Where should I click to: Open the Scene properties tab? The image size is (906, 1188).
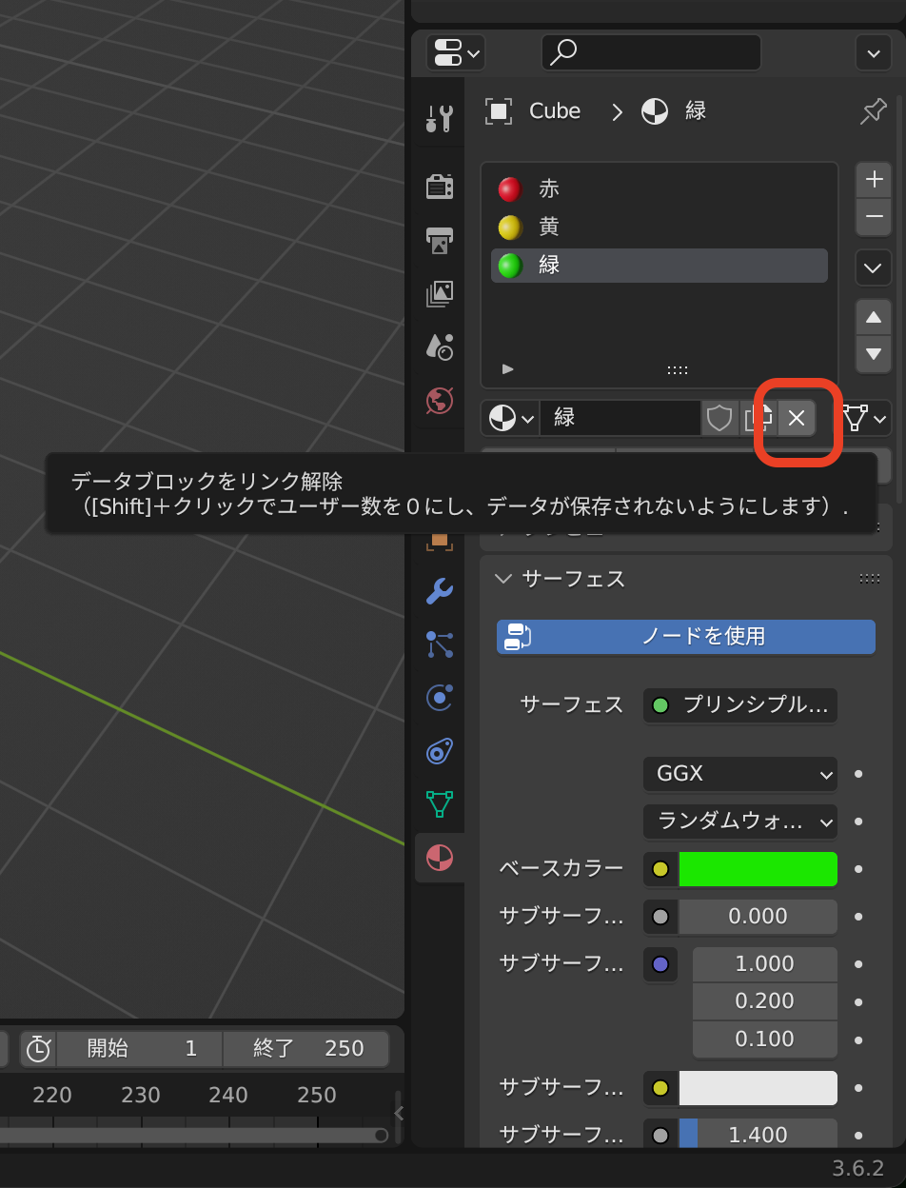(x=440, y=346)
